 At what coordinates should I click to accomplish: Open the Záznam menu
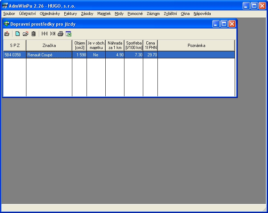153,14
